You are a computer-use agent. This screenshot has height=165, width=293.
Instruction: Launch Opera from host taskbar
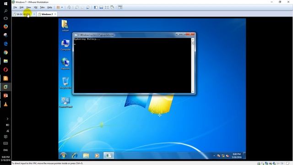pyautogui.click(x=5, y=70)
